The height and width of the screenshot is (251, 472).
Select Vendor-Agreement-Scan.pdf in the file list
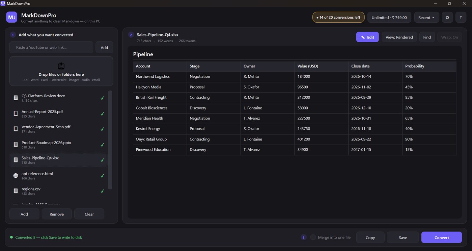click(x=59, y=129)
